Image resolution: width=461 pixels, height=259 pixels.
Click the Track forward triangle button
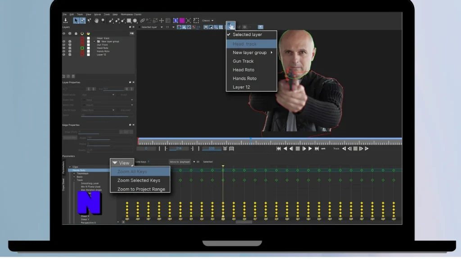click(x=367, y=148)
